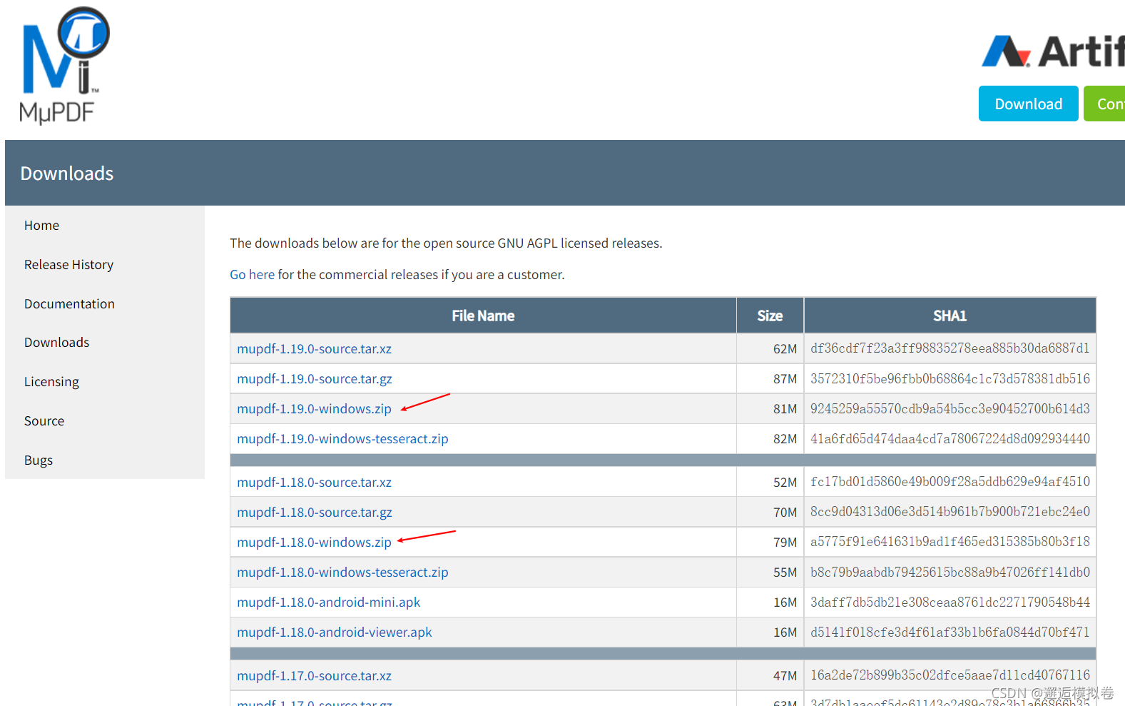Click SHA1 hash starting with 3daff7db
Screen dimensions: 1125x706
[x=950, y=602]
